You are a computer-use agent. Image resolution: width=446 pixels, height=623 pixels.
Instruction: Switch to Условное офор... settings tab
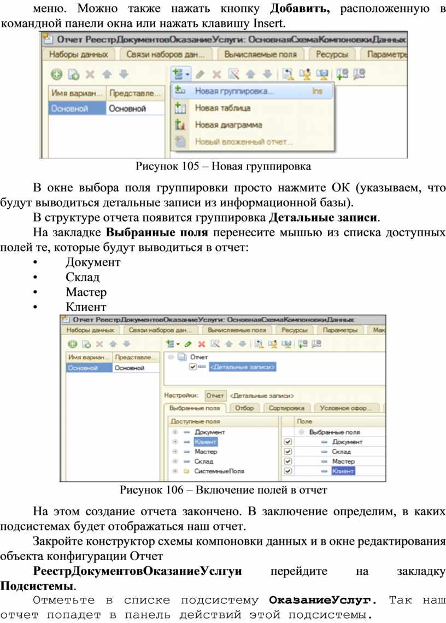click(345, 408)
